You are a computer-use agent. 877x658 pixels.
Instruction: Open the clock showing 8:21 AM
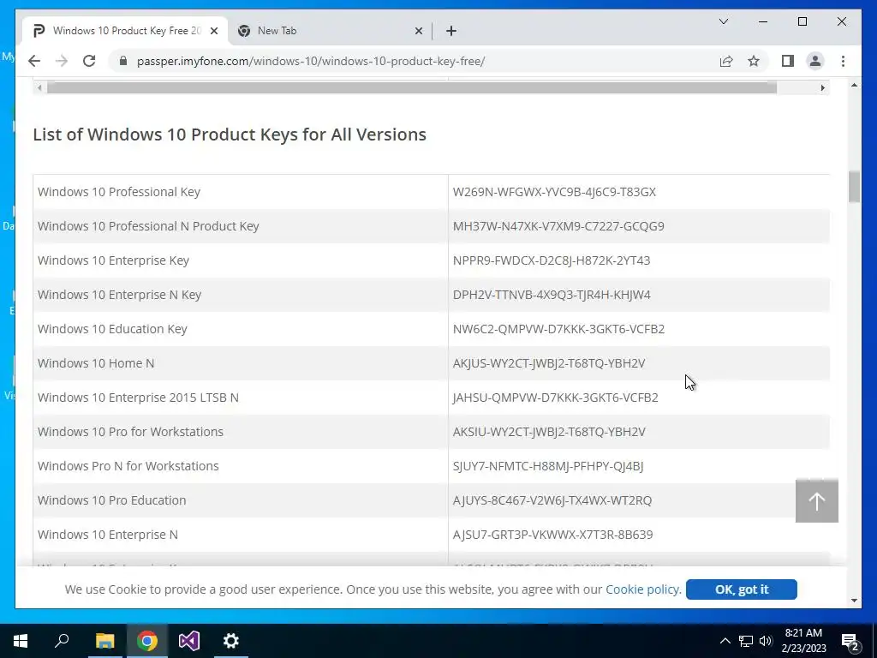point(803,641)
